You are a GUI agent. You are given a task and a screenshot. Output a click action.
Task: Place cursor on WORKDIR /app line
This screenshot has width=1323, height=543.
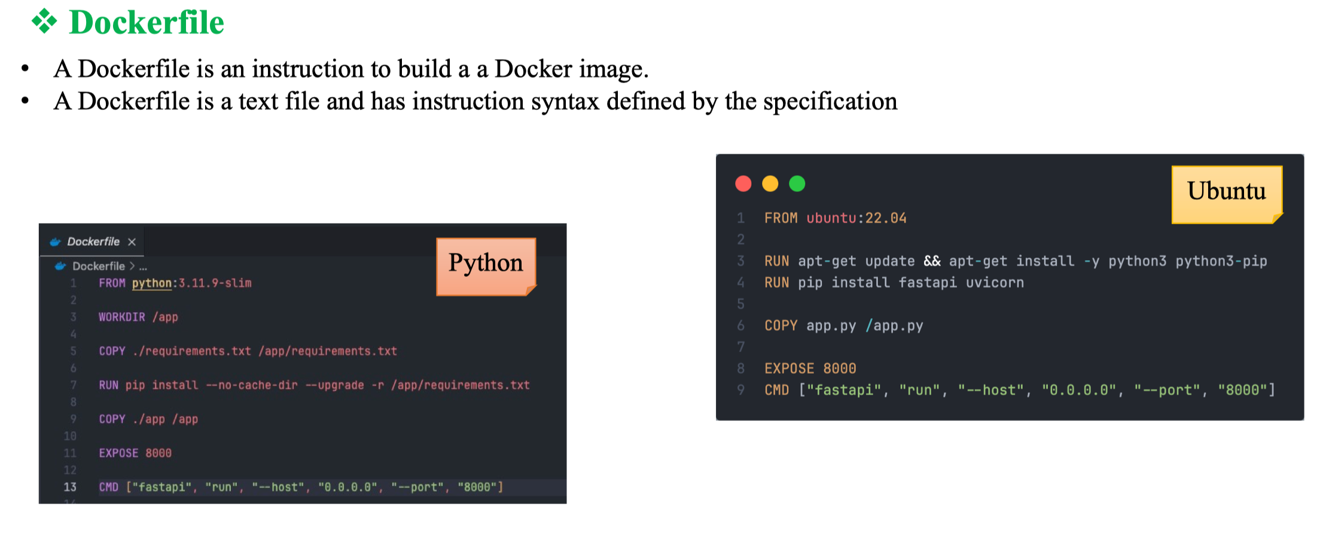click(138, 318)
